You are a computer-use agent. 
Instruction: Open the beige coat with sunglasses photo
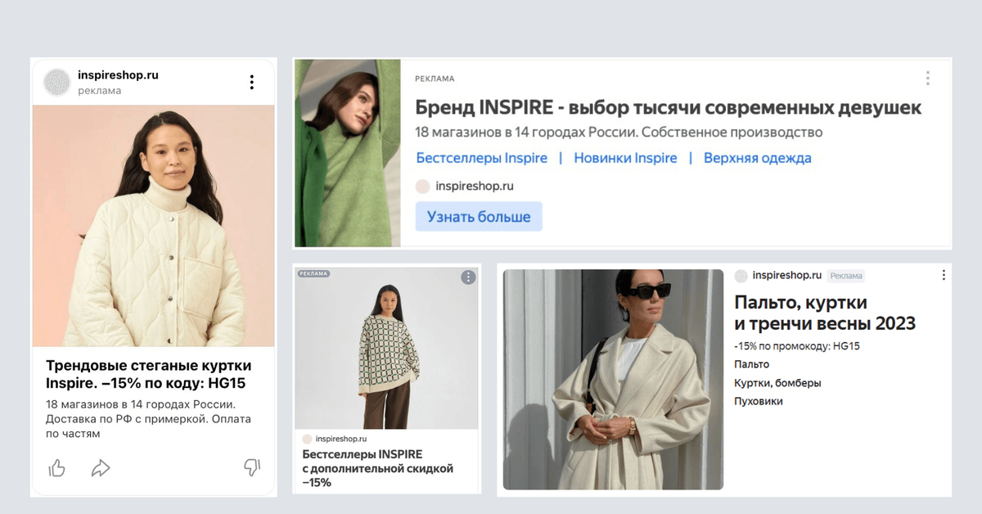[613, 380]
